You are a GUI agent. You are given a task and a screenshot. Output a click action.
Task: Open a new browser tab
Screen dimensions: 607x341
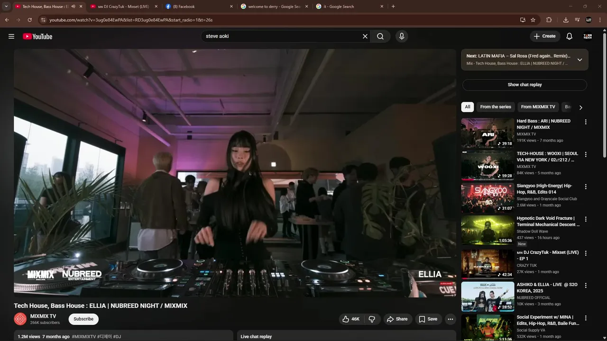[393, 7]
